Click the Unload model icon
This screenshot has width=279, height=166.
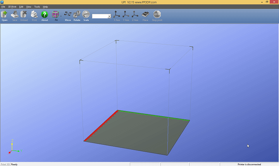point(24,15)
